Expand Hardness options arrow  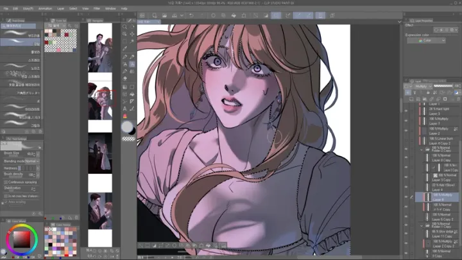(x=38, y=168)
